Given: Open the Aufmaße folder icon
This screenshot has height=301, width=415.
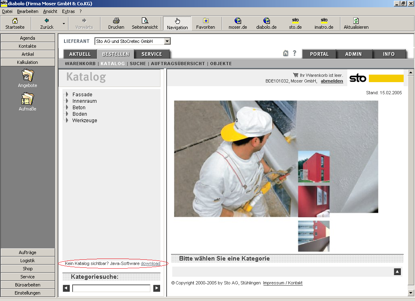Looking at the screenshot, I should [x=28, y=99].
